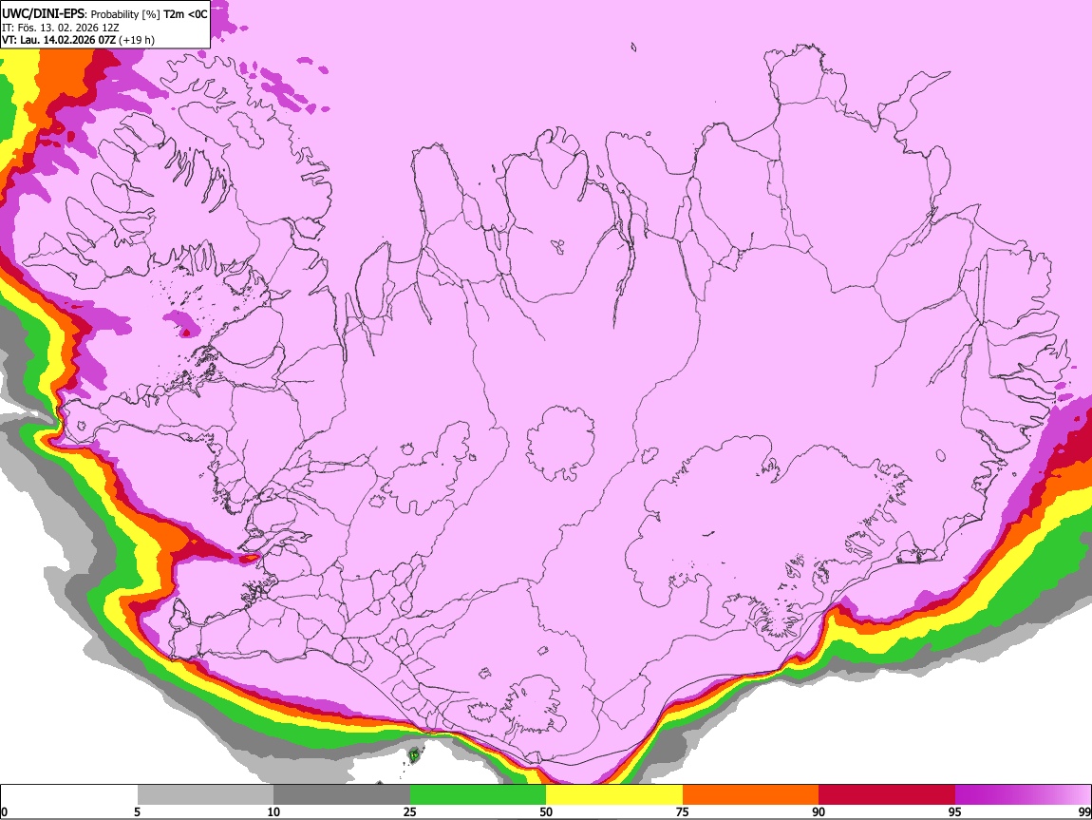Click the legend value '10'

pos(273,811)
